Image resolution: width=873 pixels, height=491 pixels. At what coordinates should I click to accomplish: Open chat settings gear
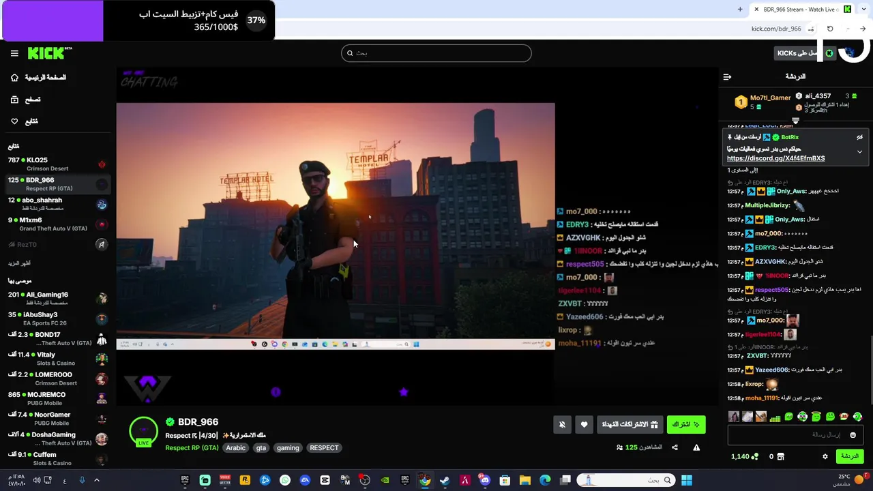[x=825, y=456]
